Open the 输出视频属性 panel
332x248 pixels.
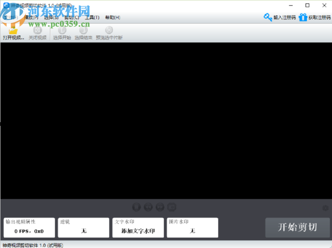(29, 227)
